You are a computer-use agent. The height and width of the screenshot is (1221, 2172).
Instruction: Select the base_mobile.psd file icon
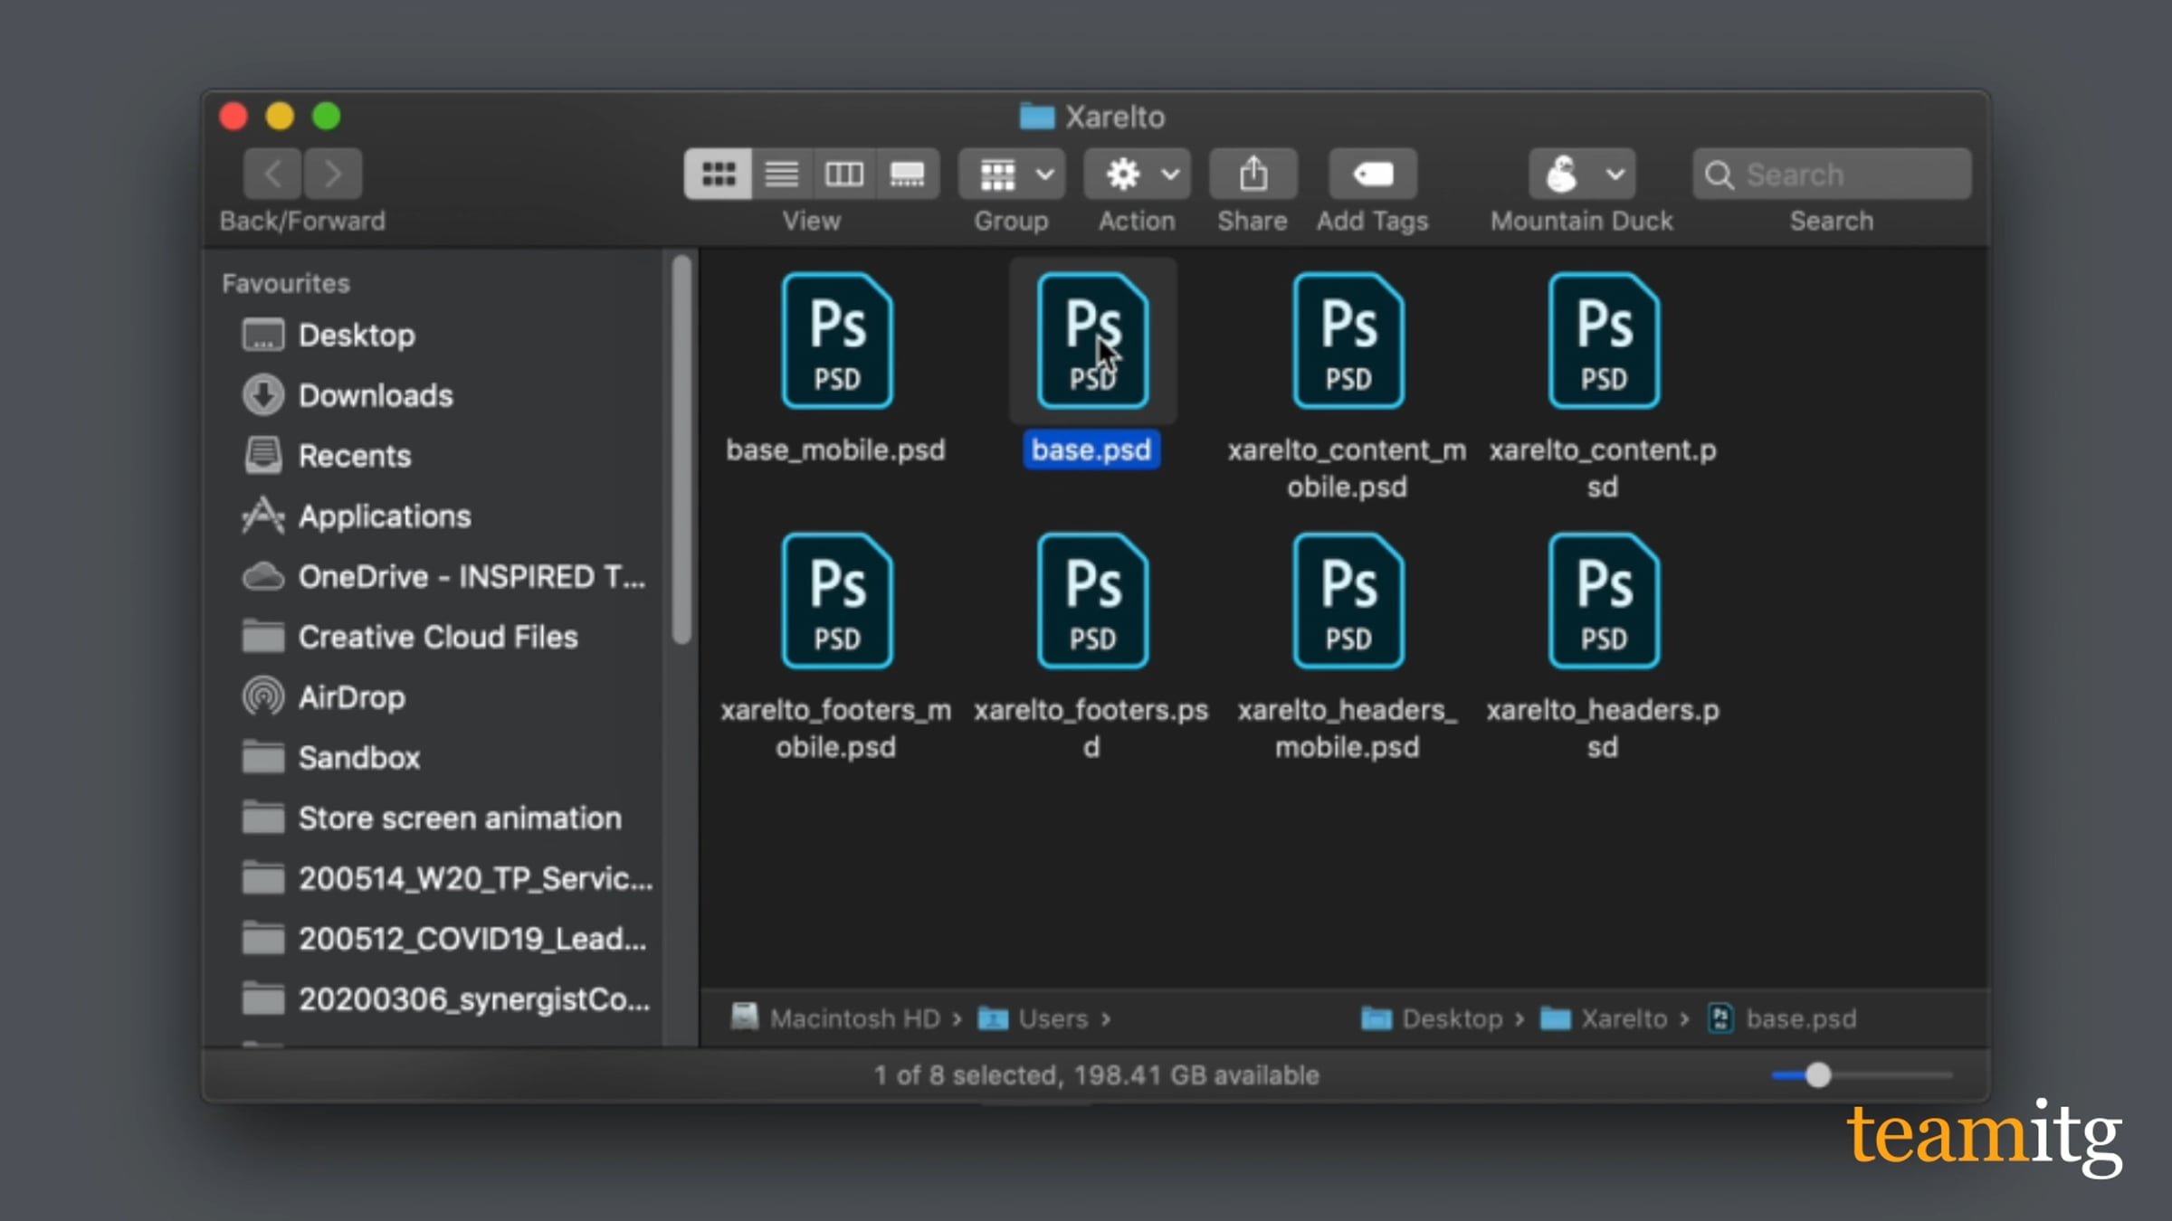tap(837, 342)
